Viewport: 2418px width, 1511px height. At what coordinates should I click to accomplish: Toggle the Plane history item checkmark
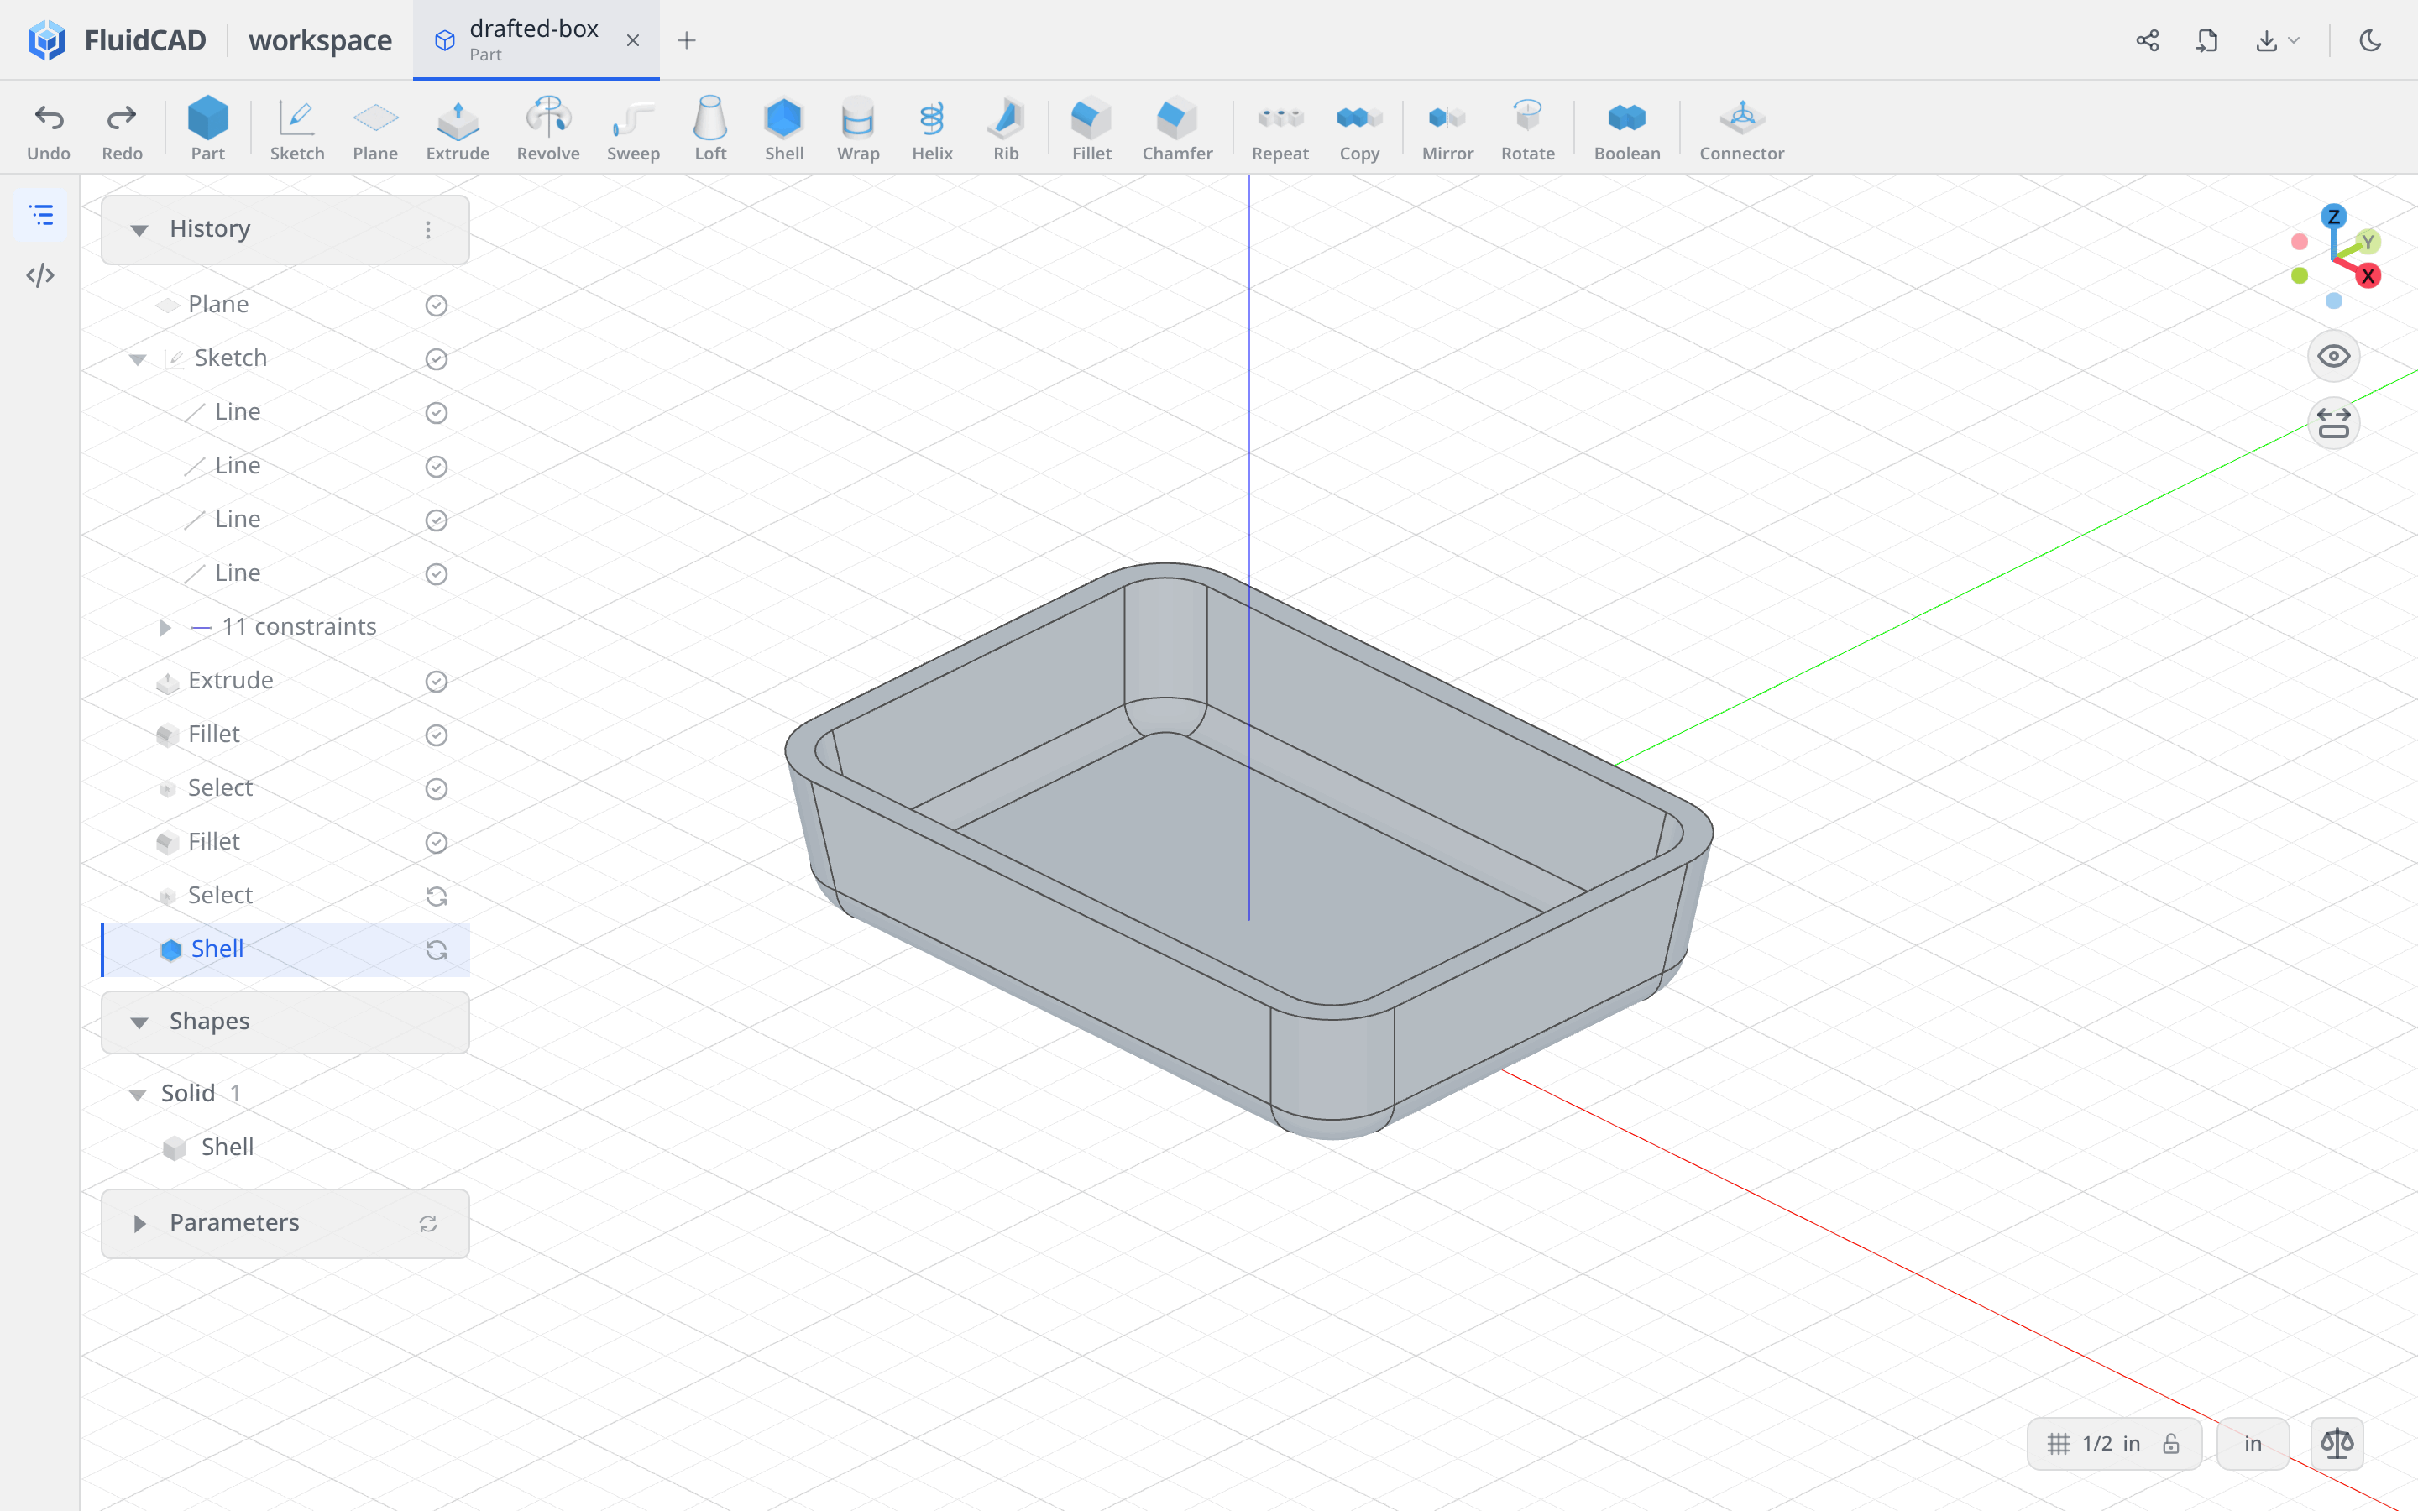click(437, 305)
